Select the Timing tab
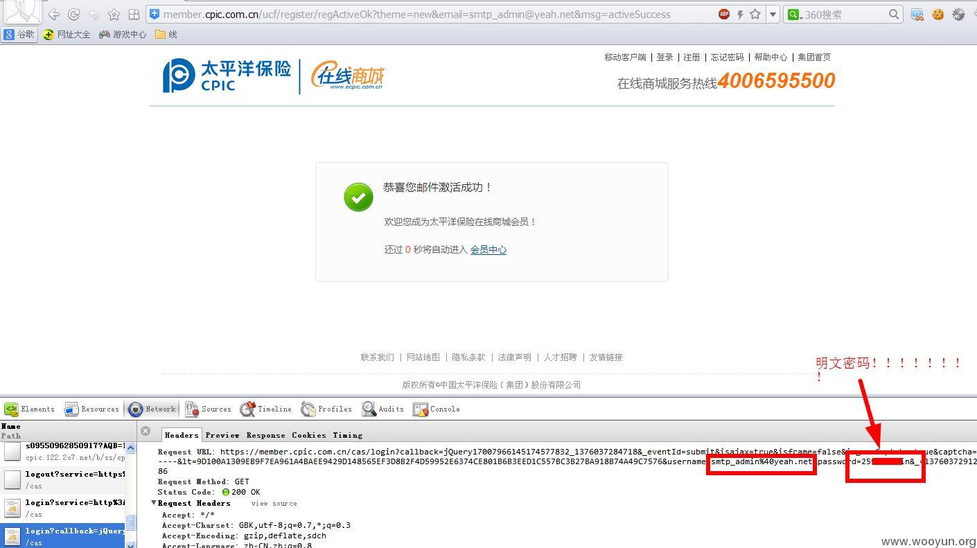Viewport: 977px width, 548px height. [348, 435]
